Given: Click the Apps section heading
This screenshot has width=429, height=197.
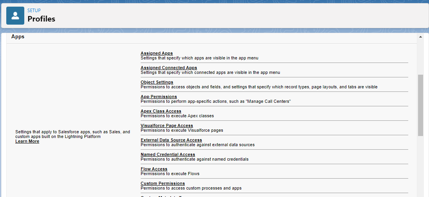Looking at the screenshot, I should [x=18, y=37].
